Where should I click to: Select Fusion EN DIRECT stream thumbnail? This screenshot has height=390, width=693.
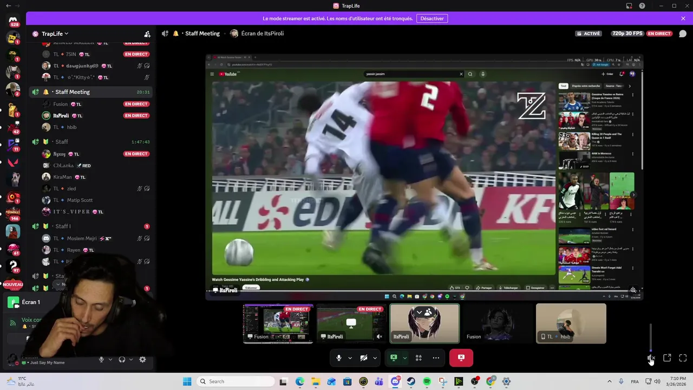tap(278, 323)
